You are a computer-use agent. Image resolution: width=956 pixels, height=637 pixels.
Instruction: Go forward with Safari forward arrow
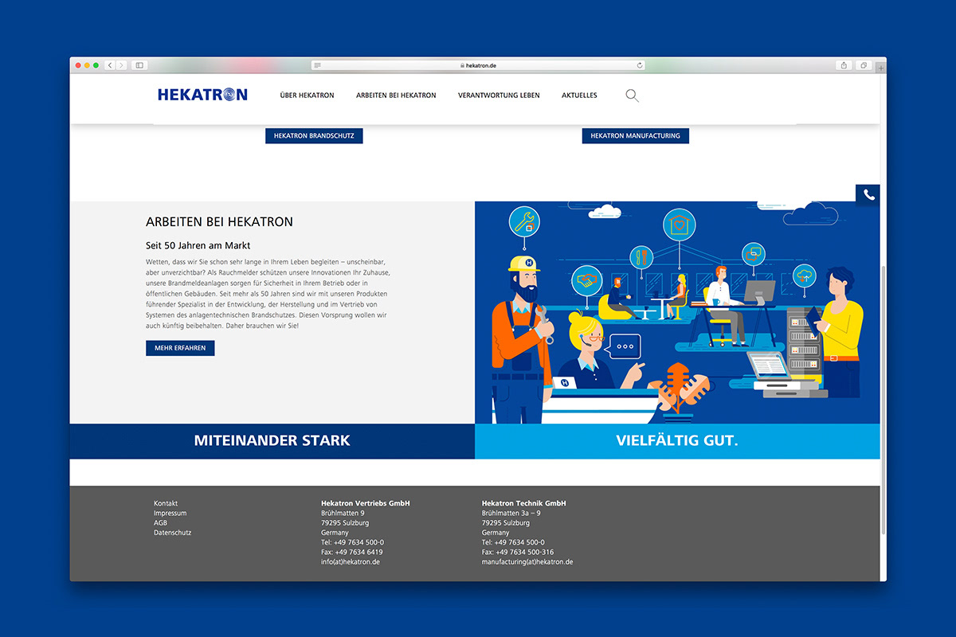tap(121, 65)
